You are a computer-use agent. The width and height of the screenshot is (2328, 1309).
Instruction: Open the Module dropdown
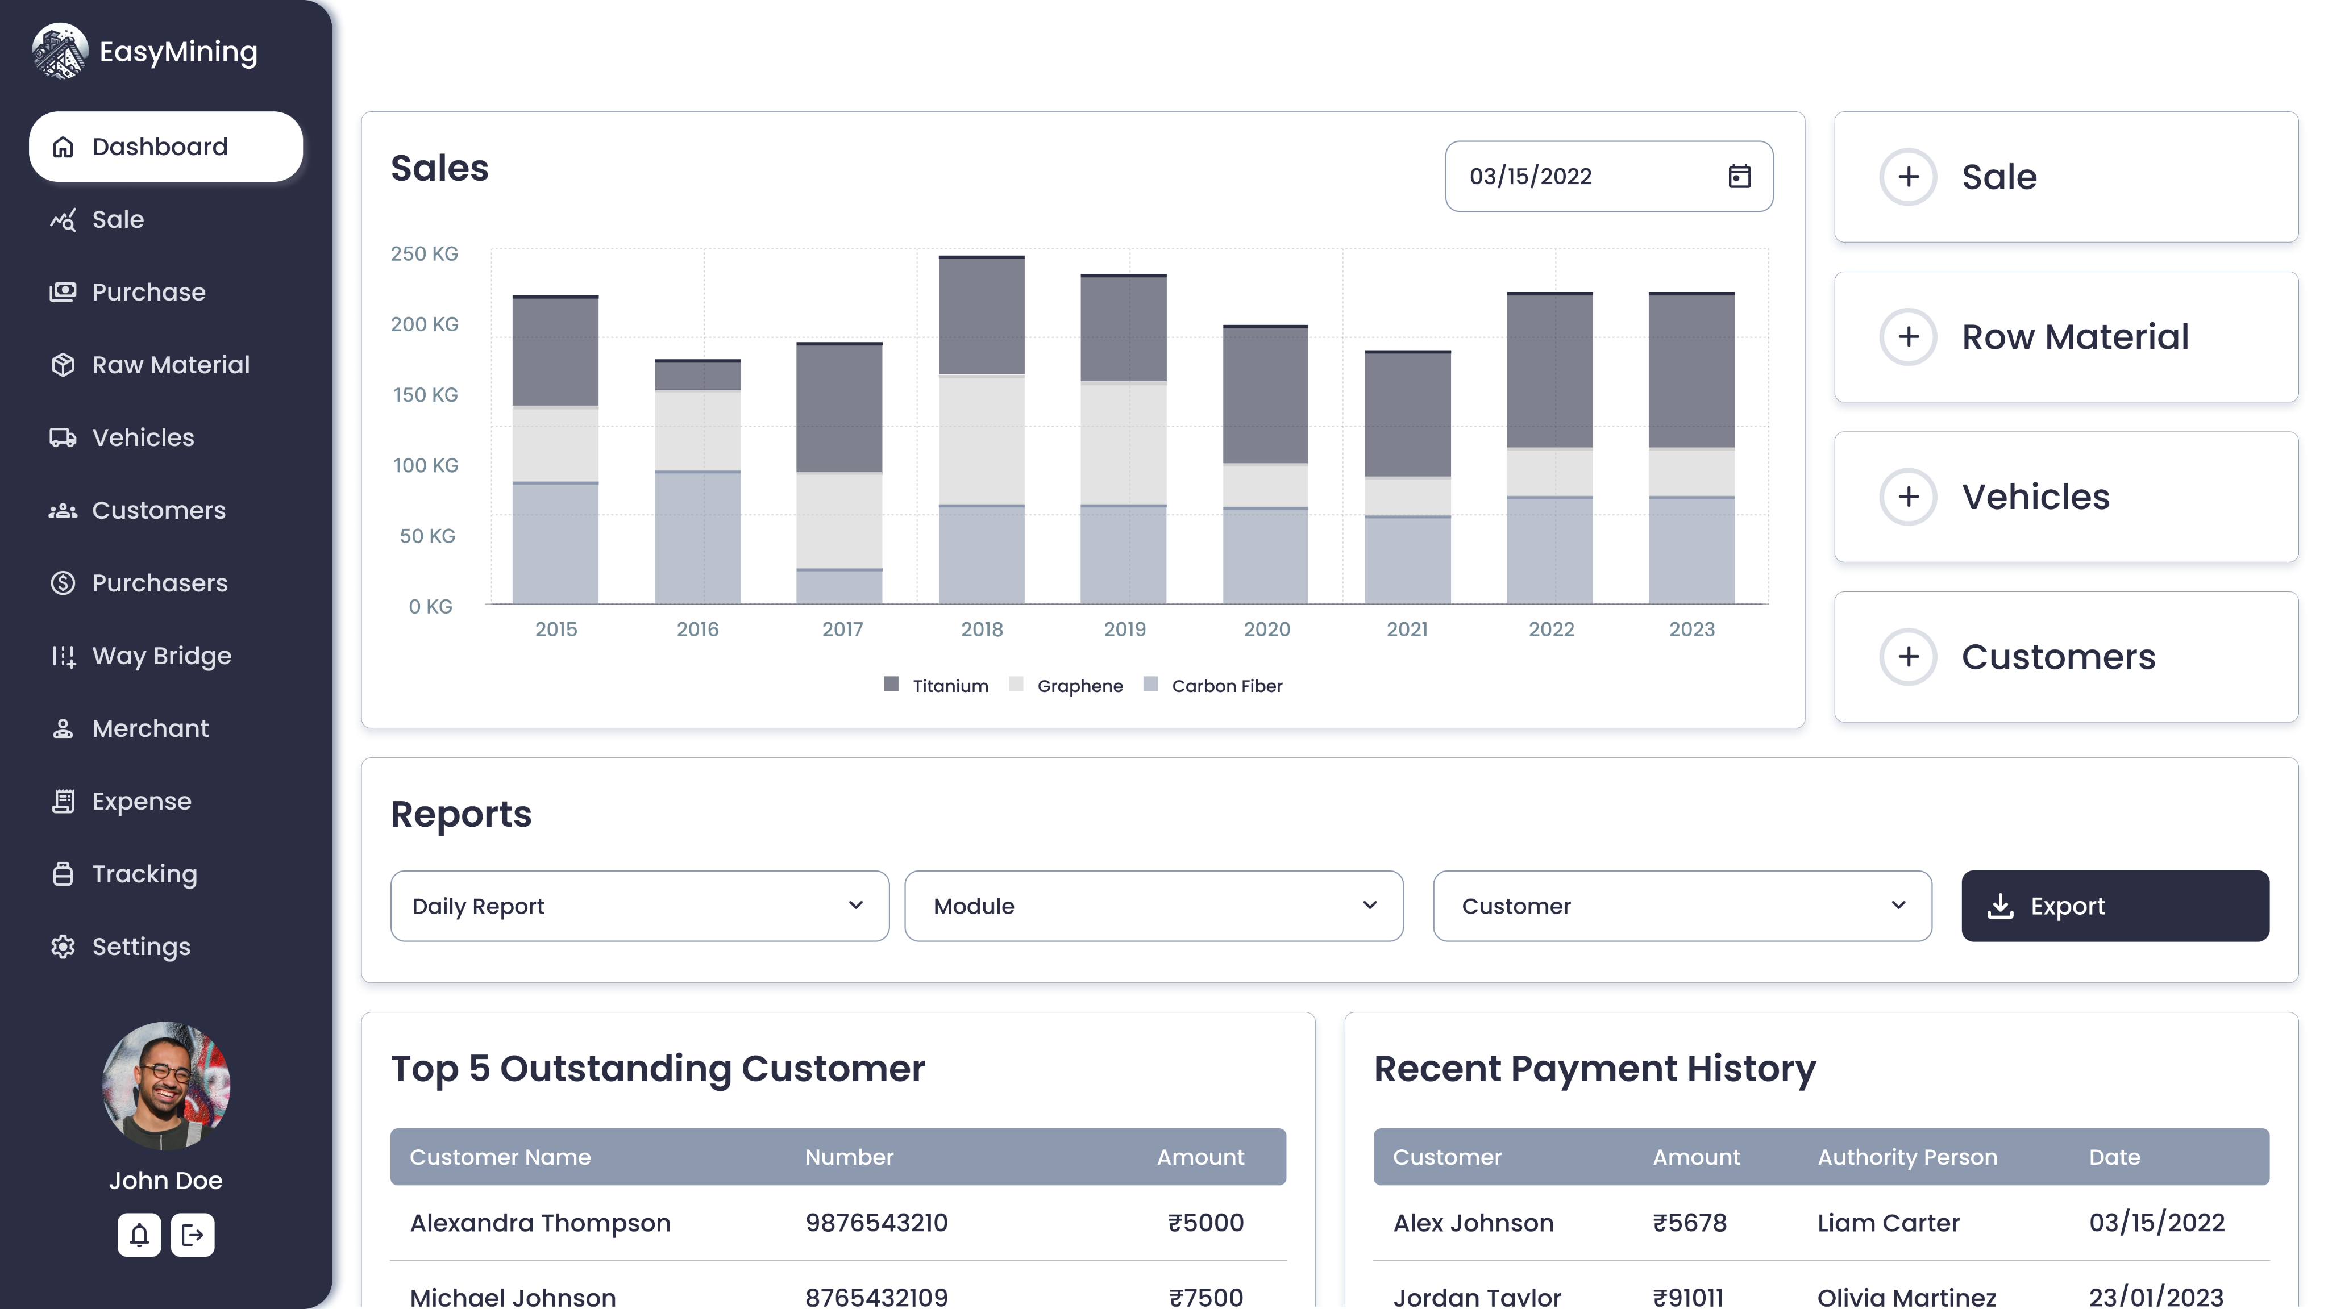coord(1153,906)
